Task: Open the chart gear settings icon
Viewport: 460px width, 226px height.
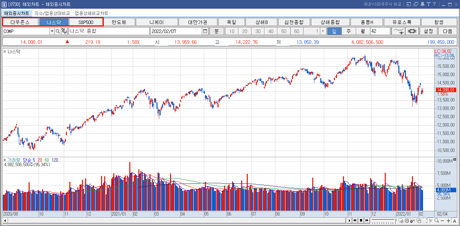Action: coord(412,31)
